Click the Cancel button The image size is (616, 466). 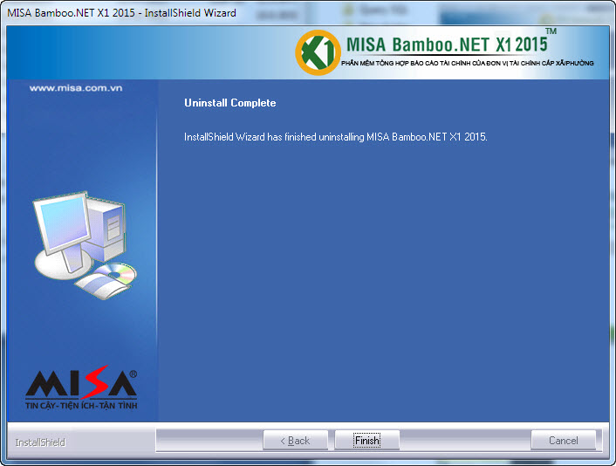(564, 440)
